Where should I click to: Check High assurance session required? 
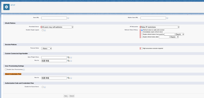(x=142, y=48)
